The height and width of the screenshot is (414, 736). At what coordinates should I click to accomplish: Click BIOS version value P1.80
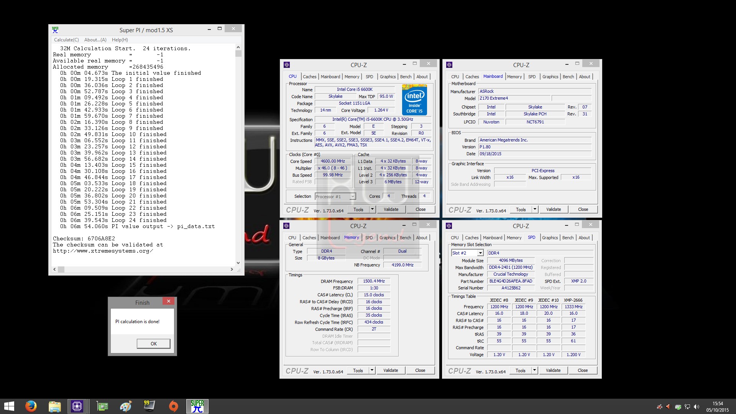[535, 147]
